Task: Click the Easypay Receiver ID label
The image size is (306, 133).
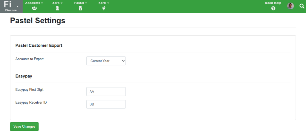Action: pos(31,102)
